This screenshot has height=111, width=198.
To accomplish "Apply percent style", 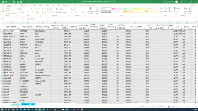I will click(76, 12).
